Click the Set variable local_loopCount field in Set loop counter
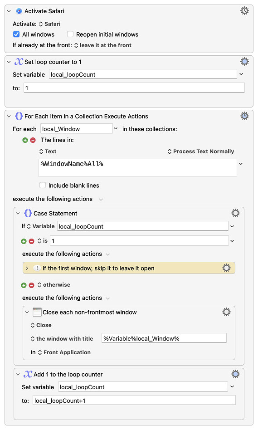Viewport: 258px width, 430px height. click(143, 74)
